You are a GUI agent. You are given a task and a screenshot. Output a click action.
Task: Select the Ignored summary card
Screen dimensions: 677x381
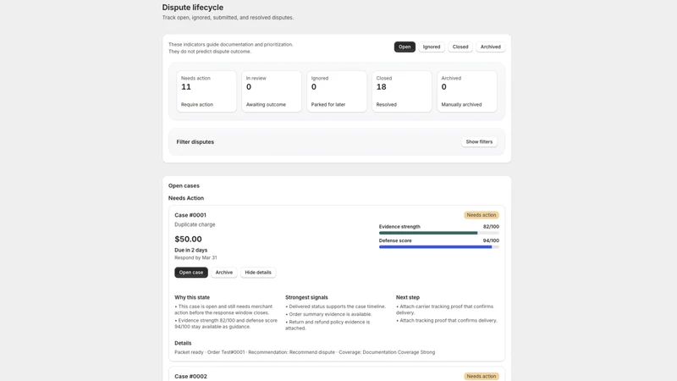click(337, 91)
